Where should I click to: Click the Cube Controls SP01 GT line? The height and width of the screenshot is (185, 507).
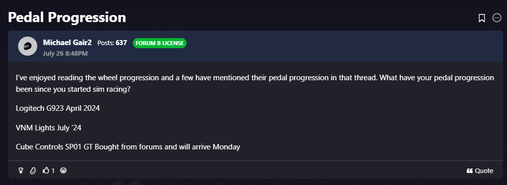click(128, 147)
